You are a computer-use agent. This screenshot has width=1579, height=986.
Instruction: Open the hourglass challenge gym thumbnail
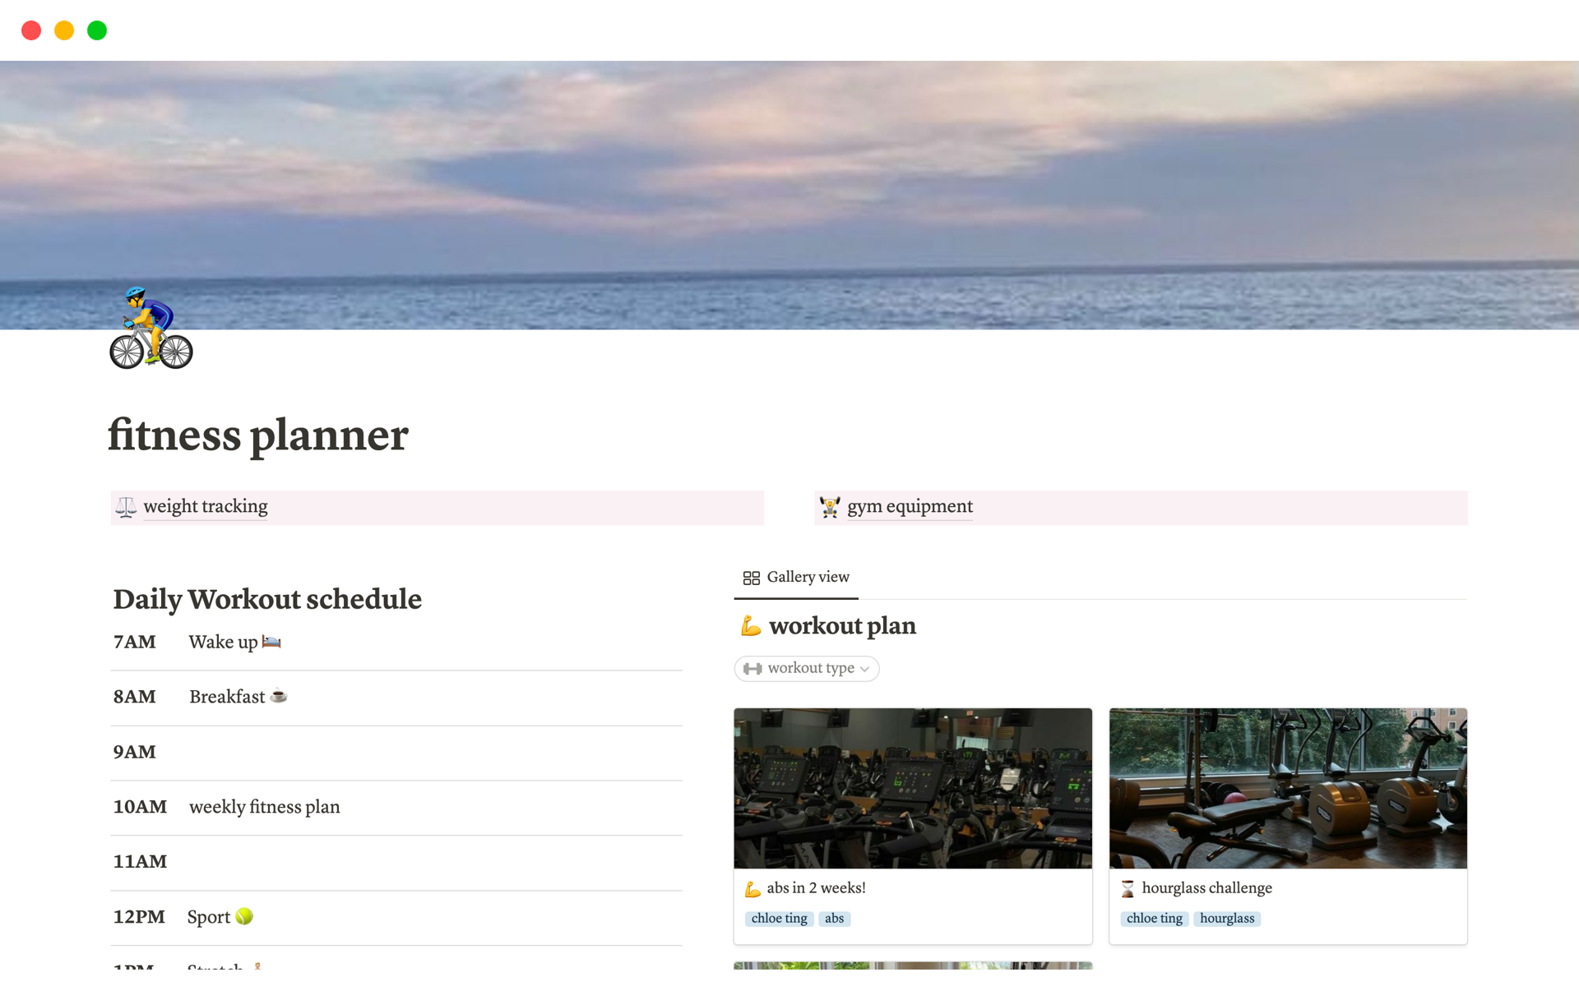point(1288,788)
